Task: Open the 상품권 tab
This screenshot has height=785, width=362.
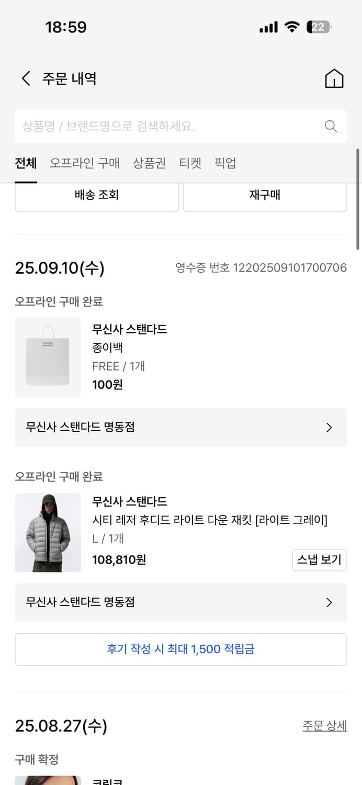Action: [149, 163]
